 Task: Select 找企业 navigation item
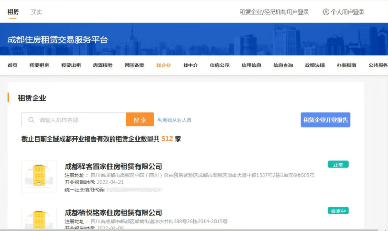(x=164, y=65)
